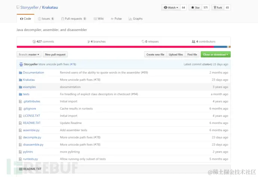Viewport: 258px width, 177px height.
Task: Open the examples folder
Action: pyautogui.click(x=29, y=87)
